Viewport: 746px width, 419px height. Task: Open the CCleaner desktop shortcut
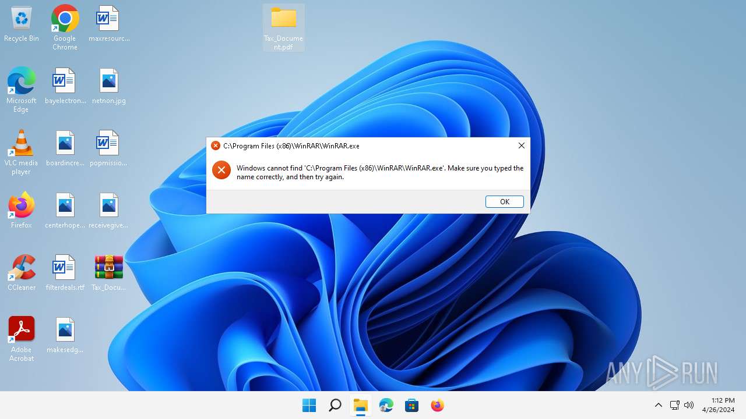22,272
